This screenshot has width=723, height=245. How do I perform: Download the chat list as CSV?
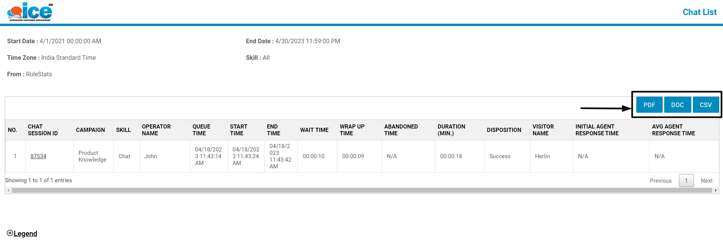point(706,105)
